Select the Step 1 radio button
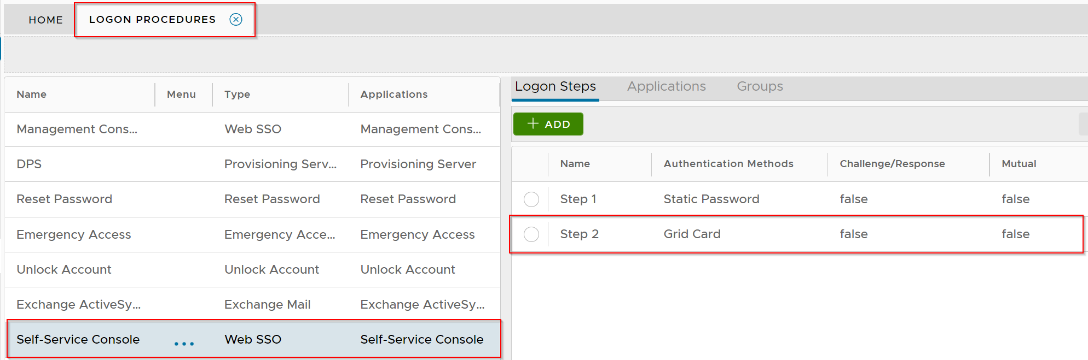This screenshot has height=360, width=1088. [x=531, y=199]
